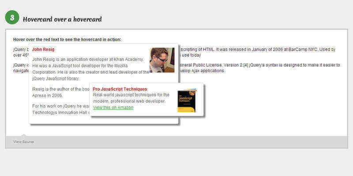Click the John Resig portrait photo
The width and height of the screenshot is (353, 176).
[162, 60]
